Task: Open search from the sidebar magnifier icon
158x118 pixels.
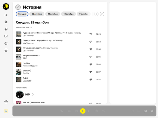Action: click(x=6, y=15)
